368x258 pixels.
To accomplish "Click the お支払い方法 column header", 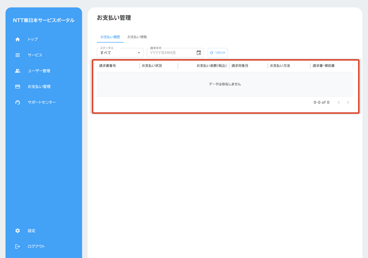I will point(280,66).
